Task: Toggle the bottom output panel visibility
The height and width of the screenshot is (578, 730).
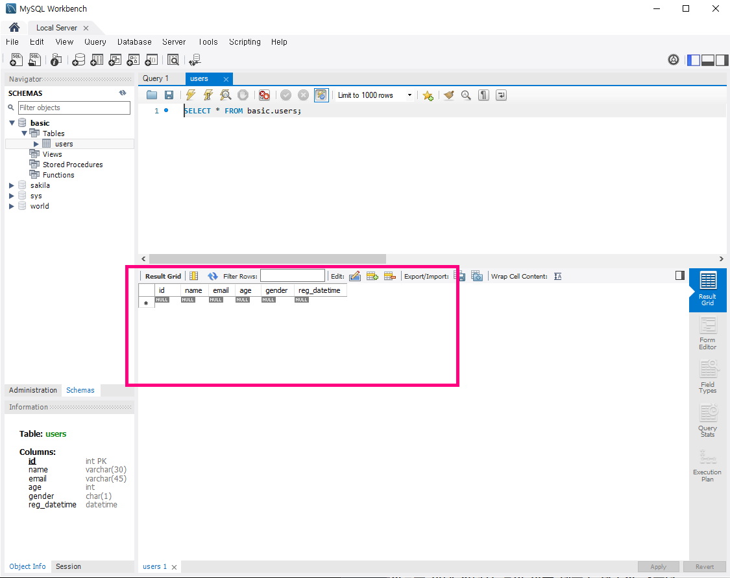Action: tap(708, 60)
